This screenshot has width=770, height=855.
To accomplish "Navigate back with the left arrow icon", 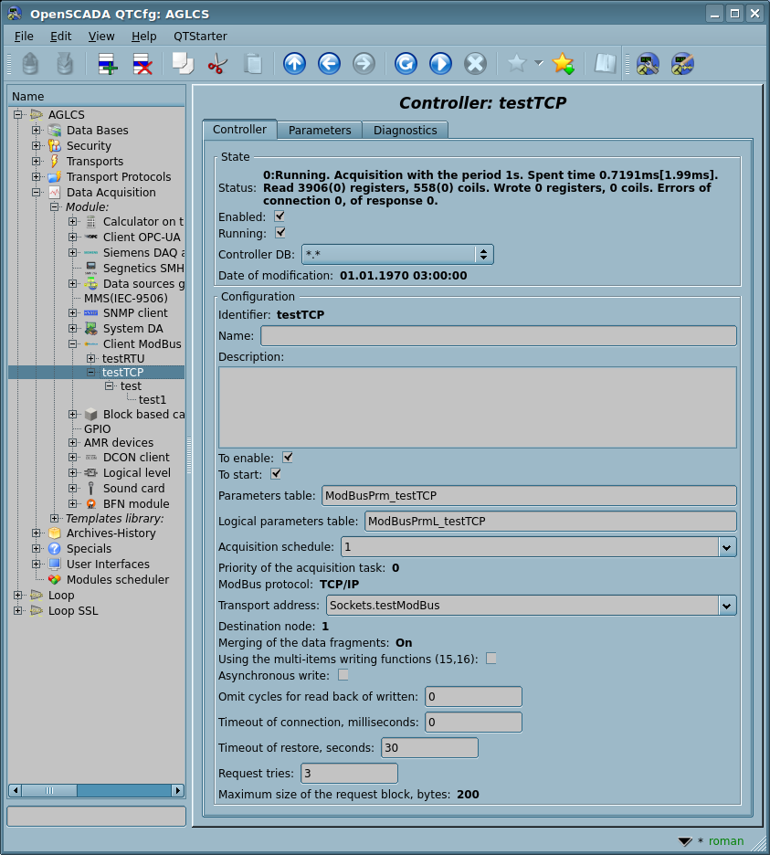I will tap(330, 64).
